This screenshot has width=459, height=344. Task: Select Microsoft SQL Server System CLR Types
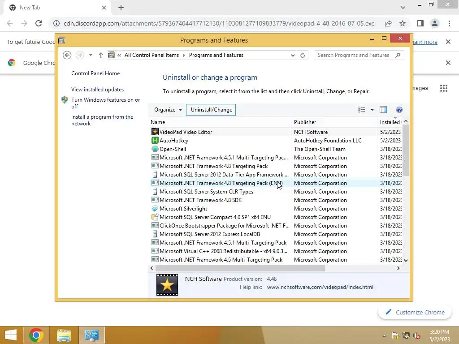point(276,192)
